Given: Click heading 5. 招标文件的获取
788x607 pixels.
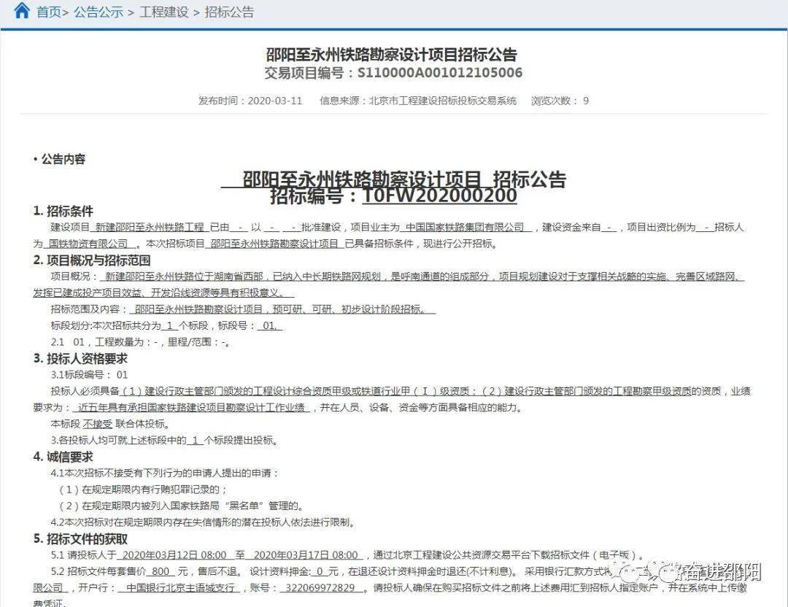Looking at the screenshot, I should (x=80, y=539).
